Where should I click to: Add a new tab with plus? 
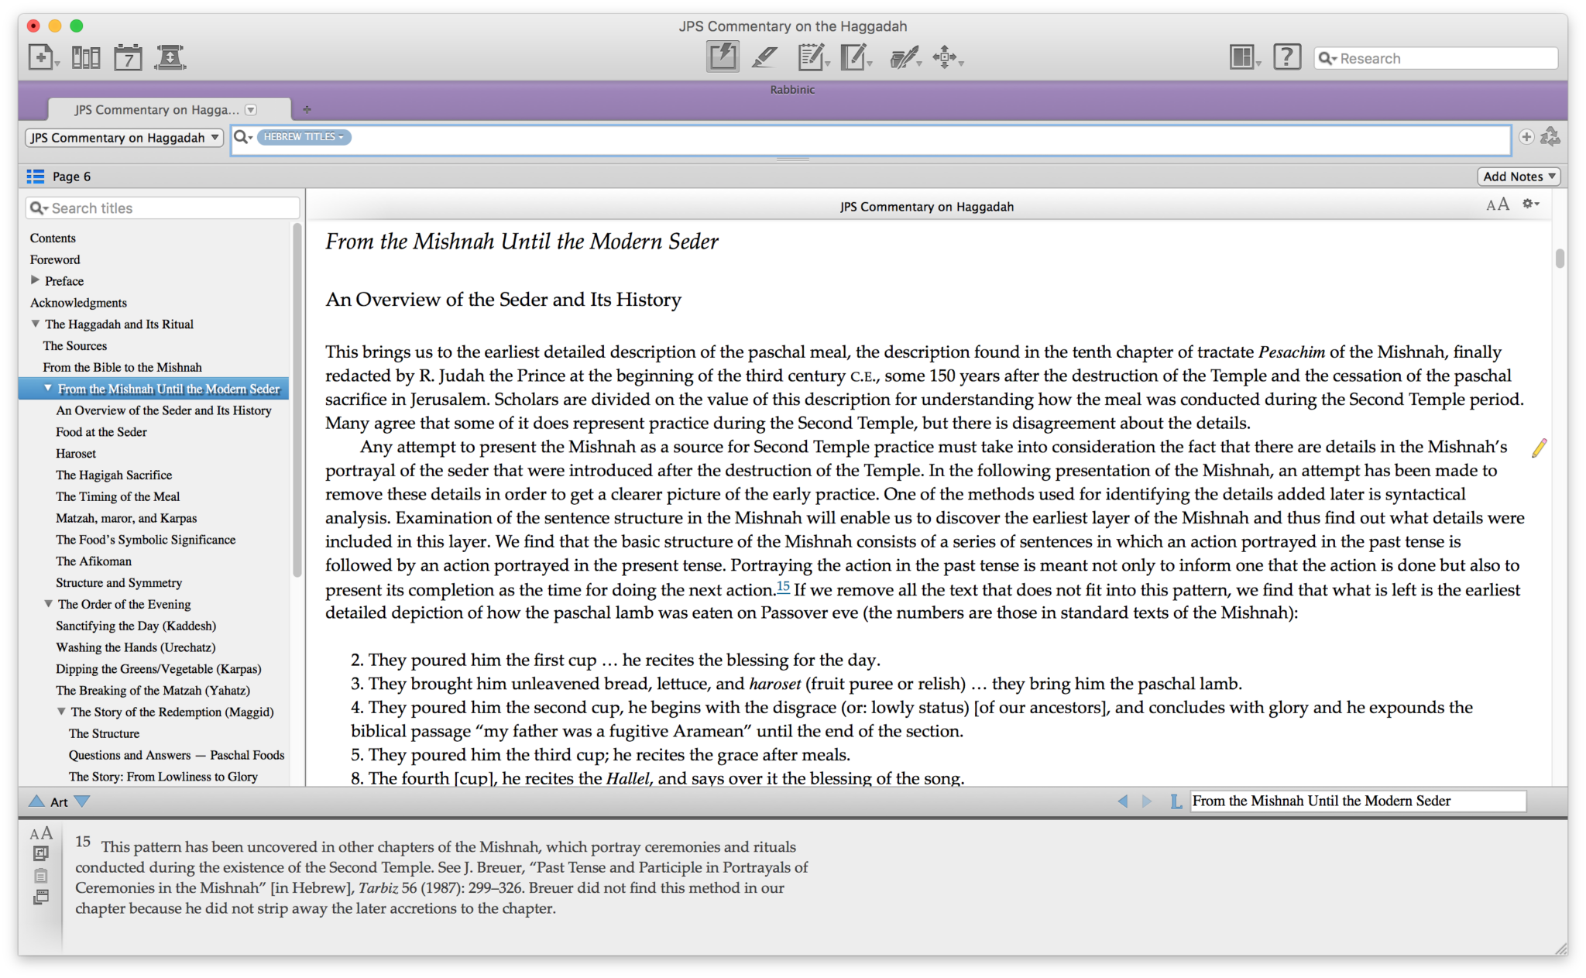pos(307,109)
